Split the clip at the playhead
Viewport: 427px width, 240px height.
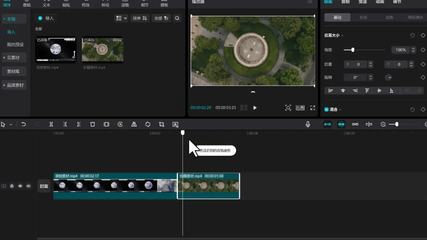51,124
